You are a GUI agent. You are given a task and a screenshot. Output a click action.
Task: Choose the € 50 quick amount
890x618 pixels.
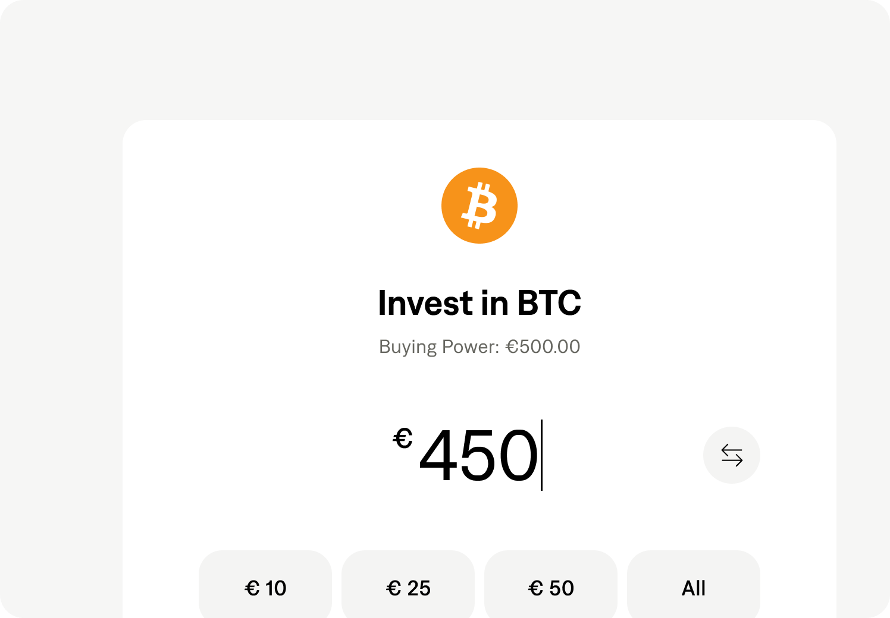(x=551, y=588)
